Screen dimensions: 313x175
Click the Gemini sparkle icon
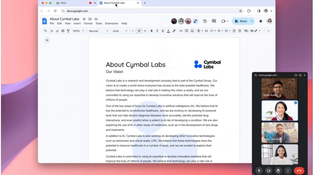[260, 21]
